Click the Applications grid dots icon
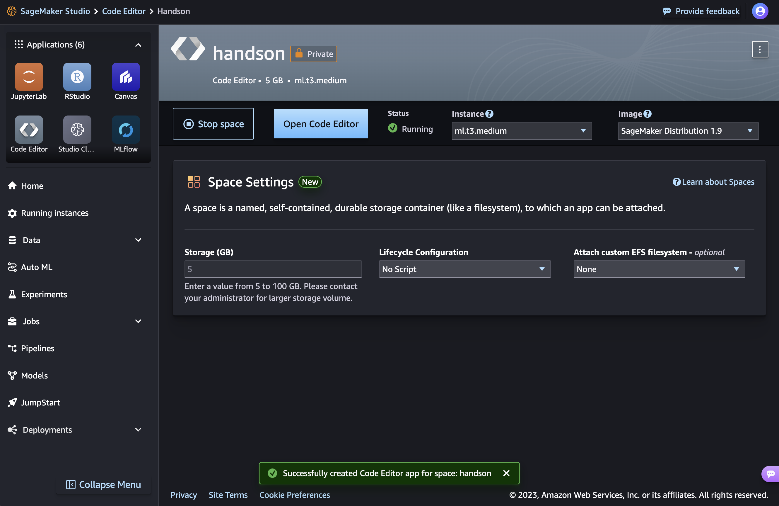Viewport: 779px width, 506px height. tap(19, 45)
